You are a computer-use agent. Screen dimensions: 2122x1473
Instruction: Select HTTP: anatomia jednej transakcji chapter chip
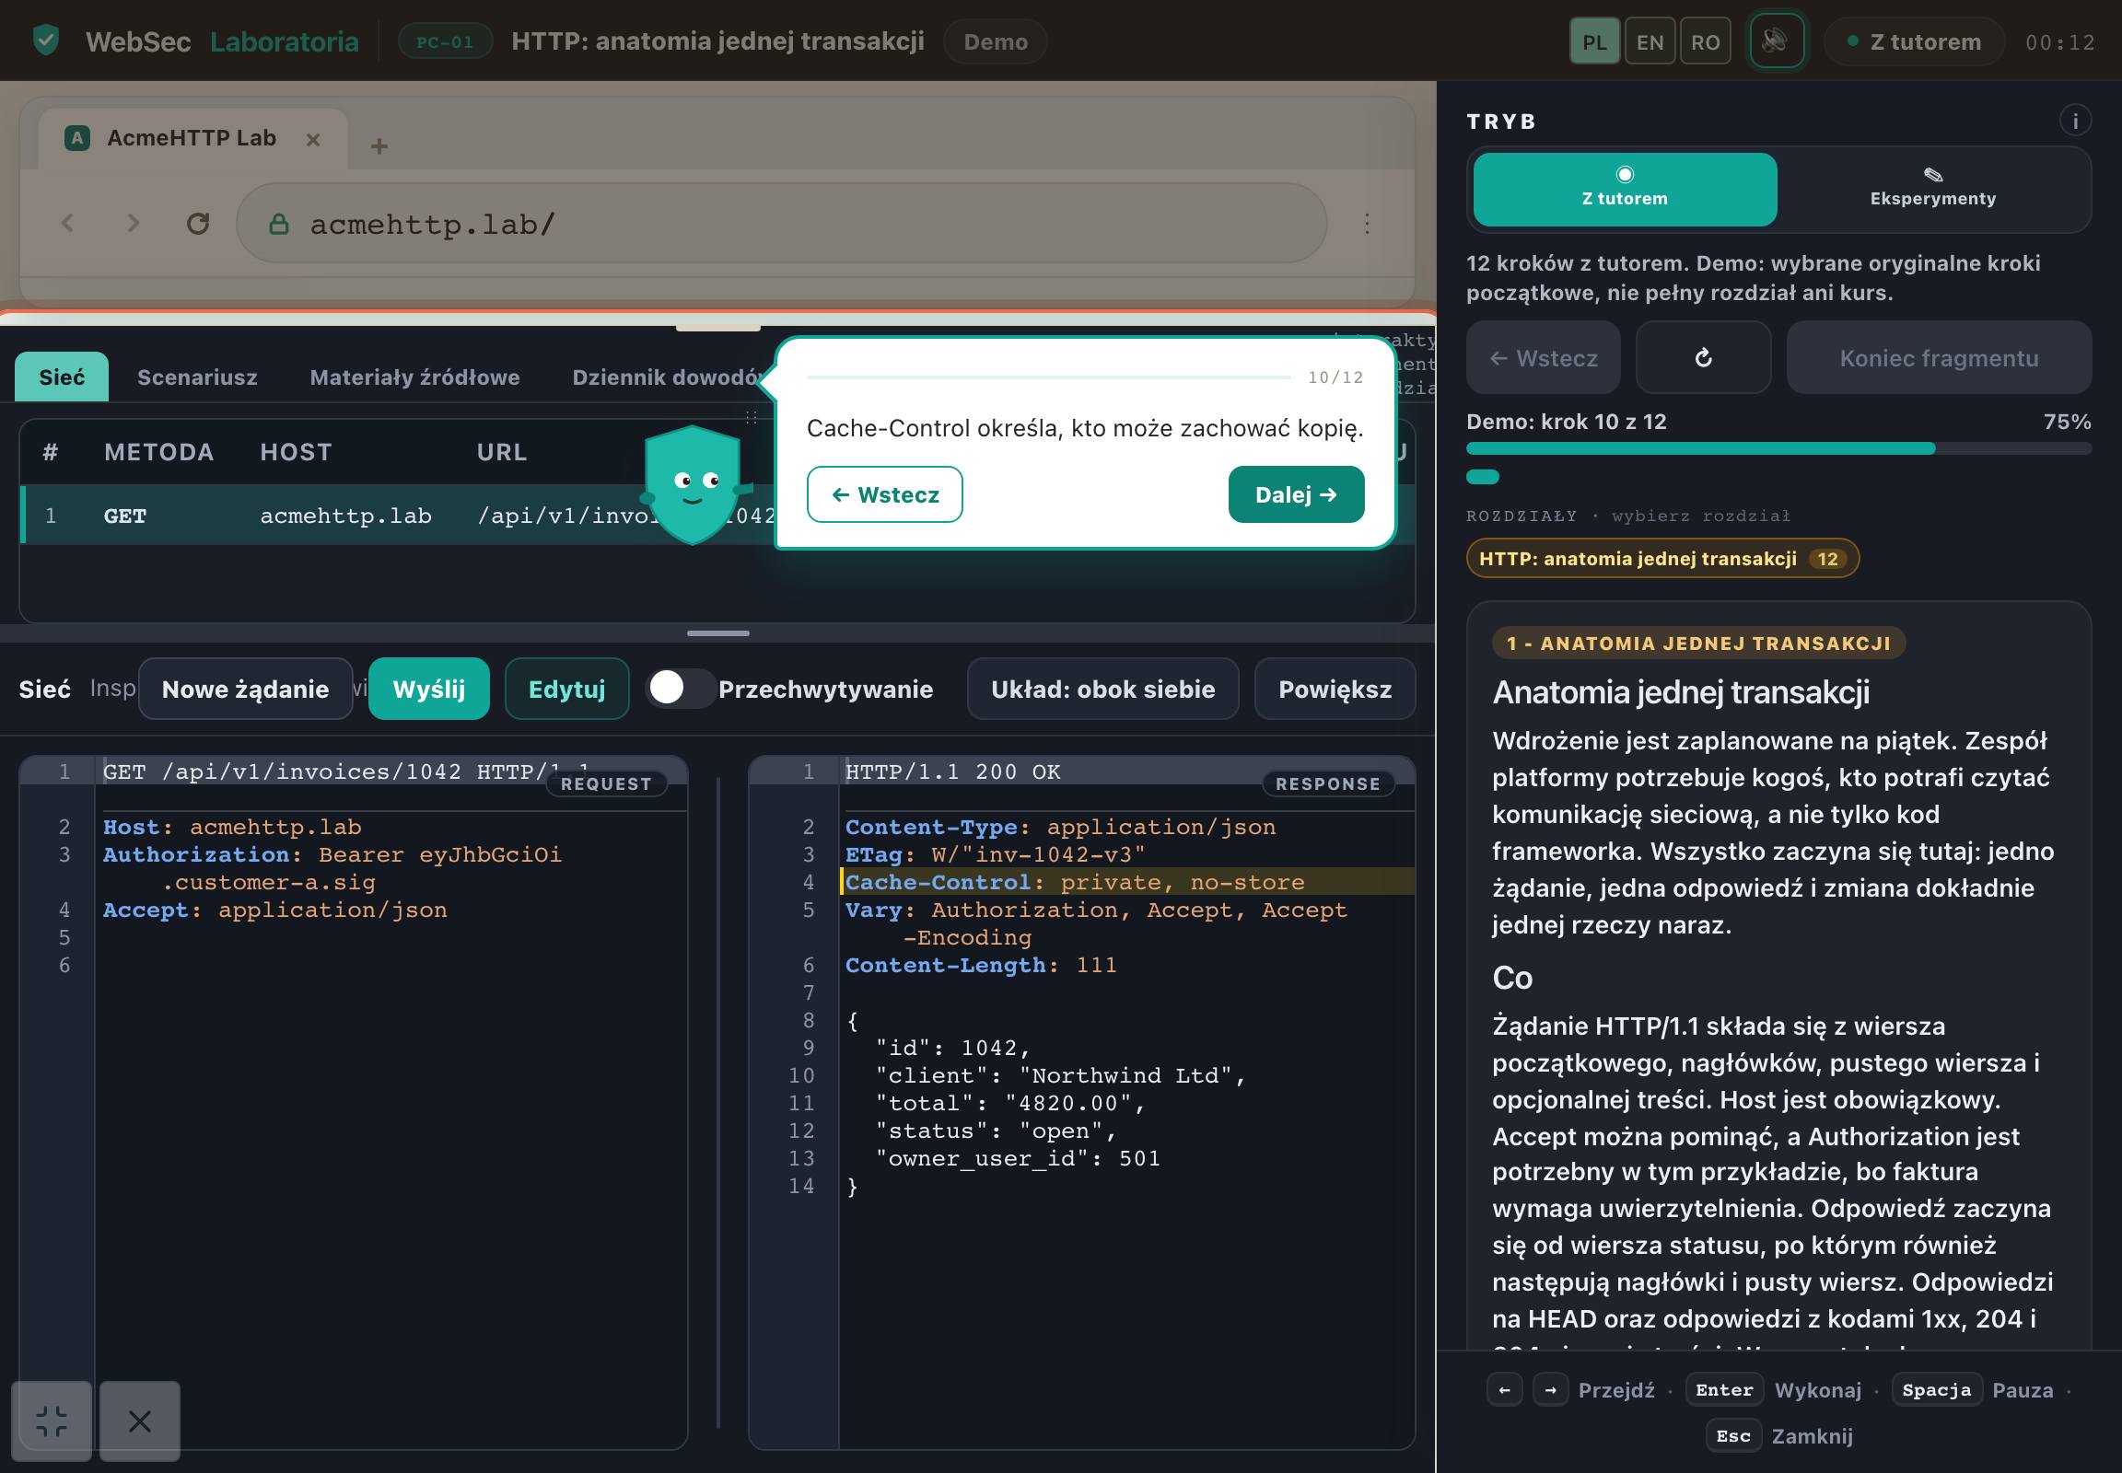tap(1661, 559)
